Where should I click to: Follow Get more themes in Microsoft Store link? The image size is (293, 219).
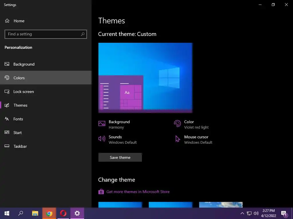(x=138, y=192)
